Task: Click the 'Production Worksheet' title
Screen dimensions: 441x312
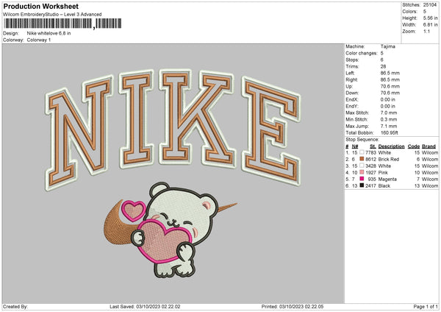Action: pos(41,7)
